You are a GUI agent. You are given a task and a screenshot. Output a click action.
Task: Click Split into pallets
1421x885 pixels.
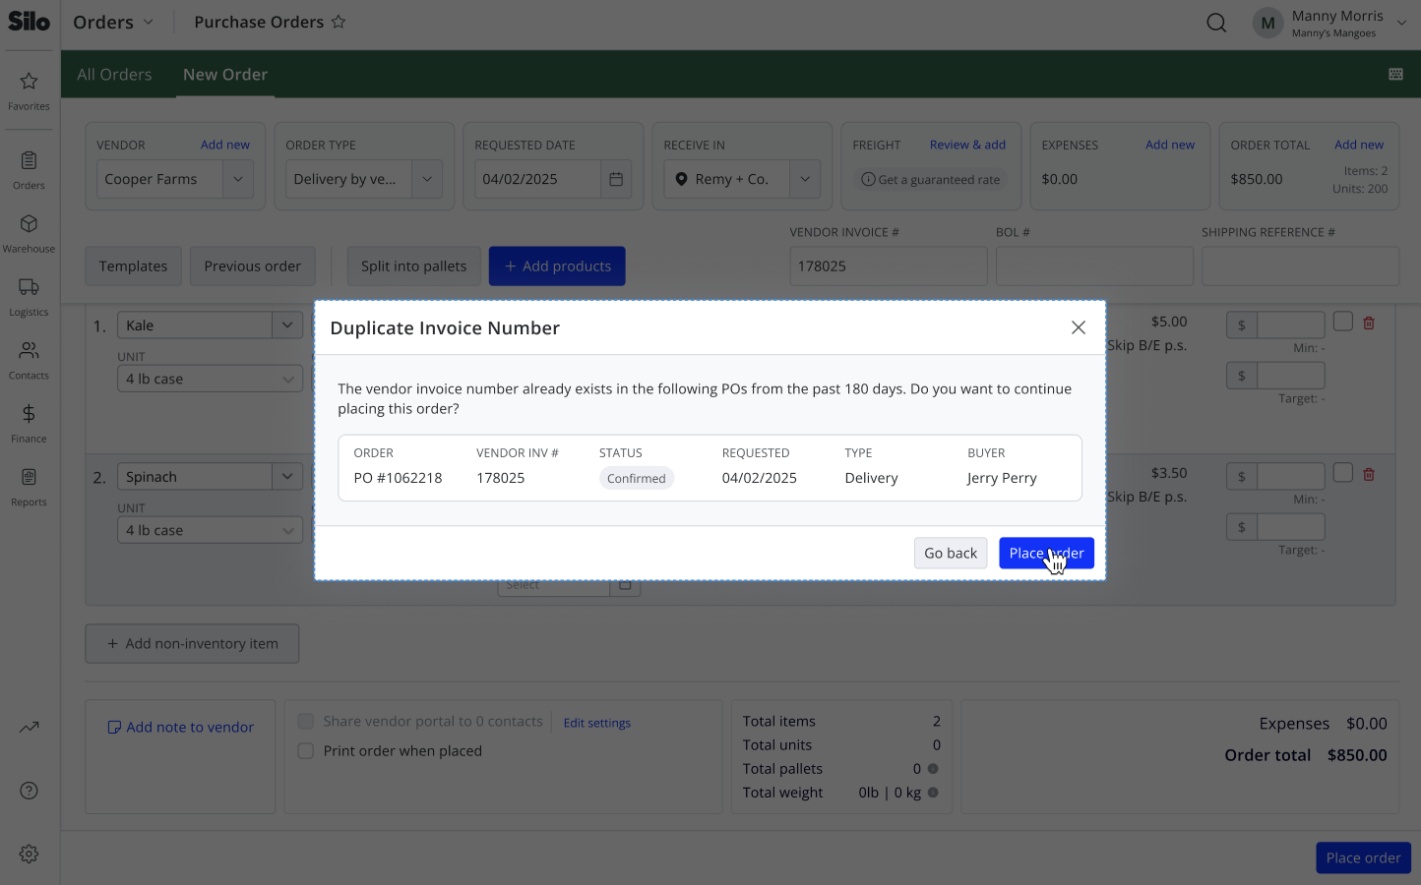tap(414, 266)
